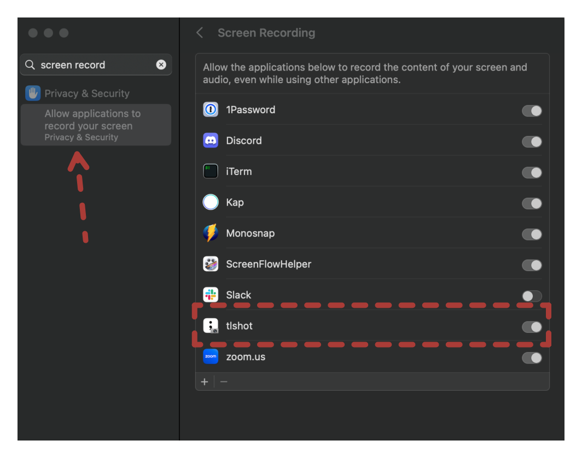Click the zoom.us app icon
Screen dimensions: 582x458
pyautogui.click(x=211, y=356)
